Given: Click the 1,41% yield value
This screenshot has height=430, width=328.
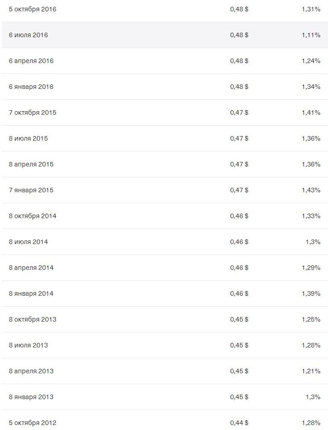Looking at the screenshot, I should pos(311,112).
